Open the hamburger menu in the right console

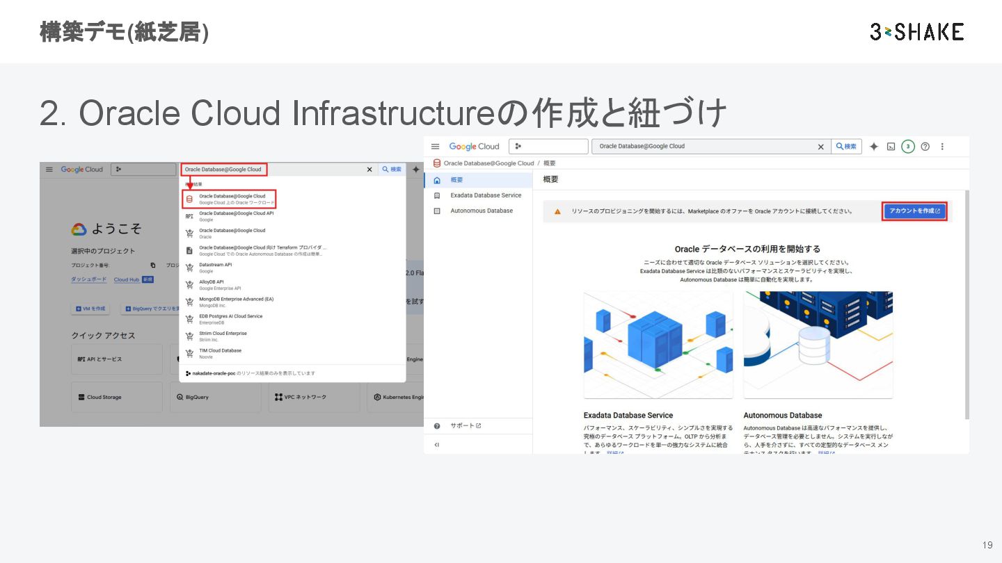(436, 147)
